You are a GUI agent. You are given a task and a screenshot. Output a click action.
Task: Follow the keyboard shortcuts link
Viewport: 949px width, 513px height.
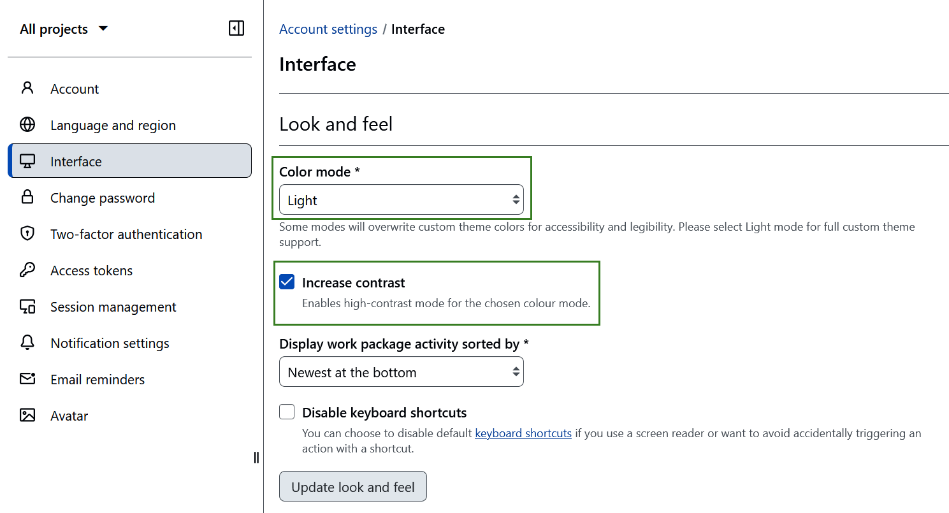(x=523, y=433)
